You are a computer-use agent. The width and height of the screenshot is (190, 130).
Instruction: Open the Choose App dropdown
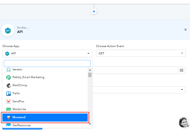point(47,53)
